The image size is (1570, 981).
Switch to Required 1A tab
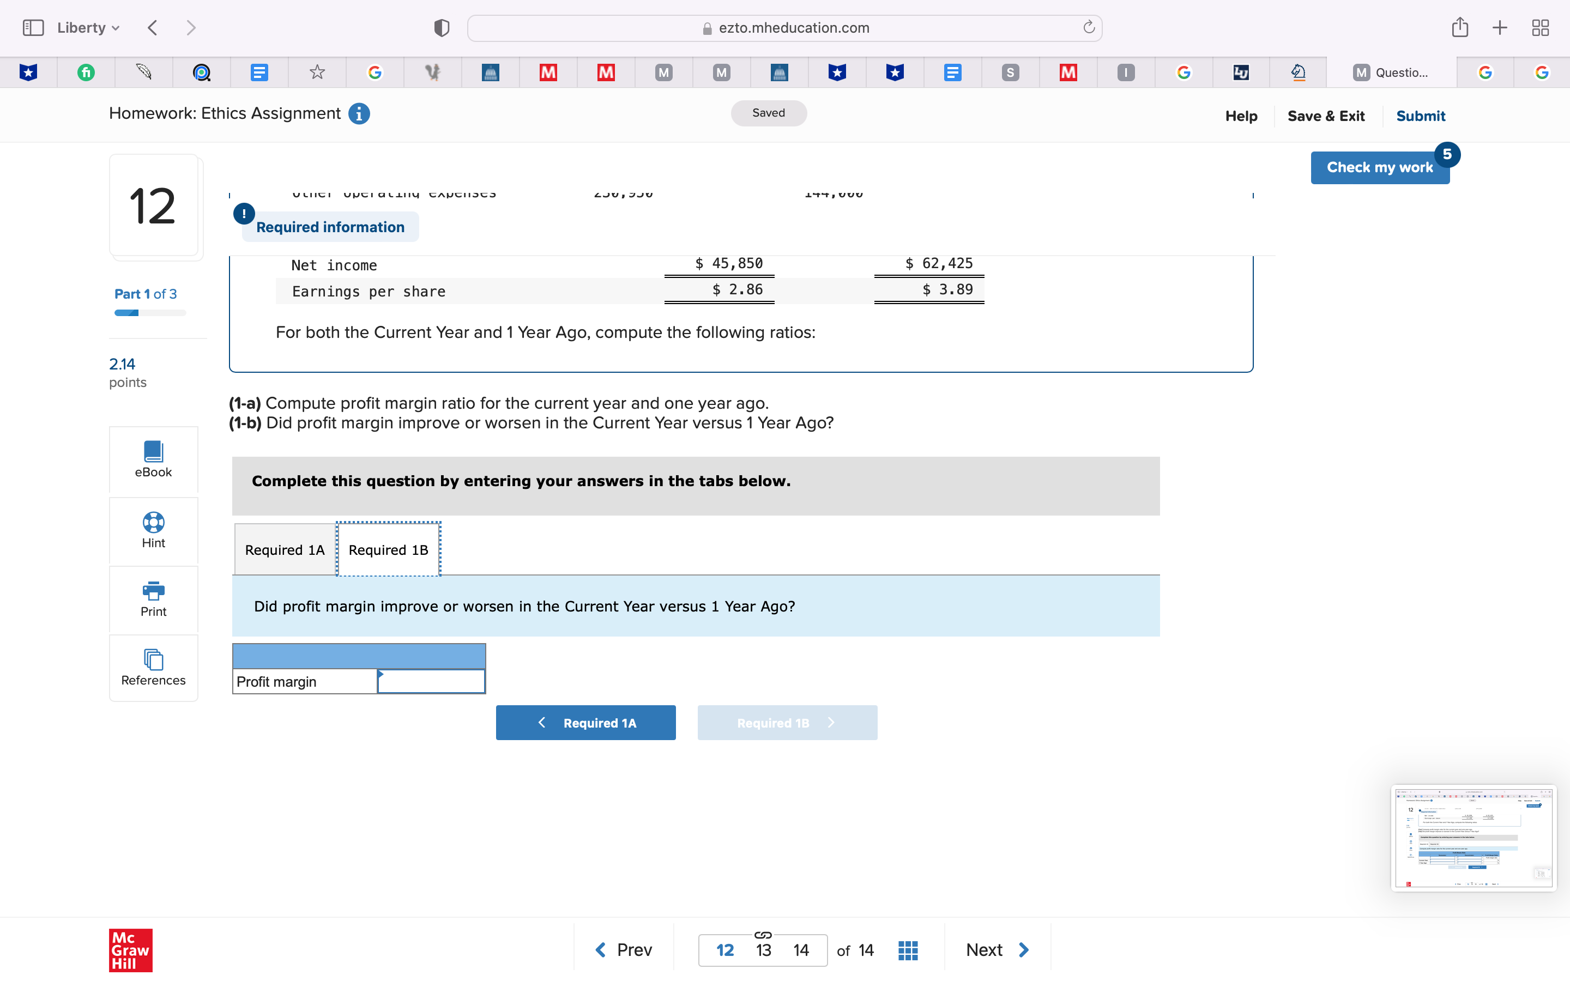tap(284, 549)
